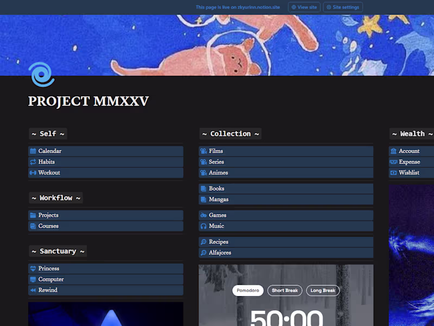434x326 pixels.
Task: Click the Courses notebook icon
Action: click(33, 226)
